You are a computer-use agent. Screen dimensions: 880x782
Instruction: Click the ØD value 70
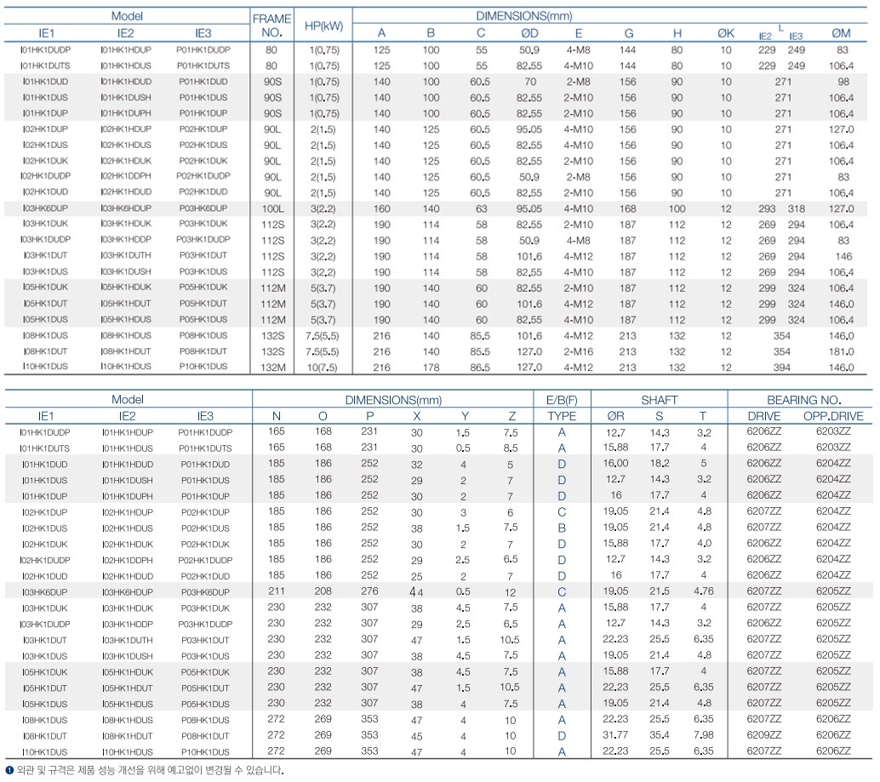pos(530,82)
